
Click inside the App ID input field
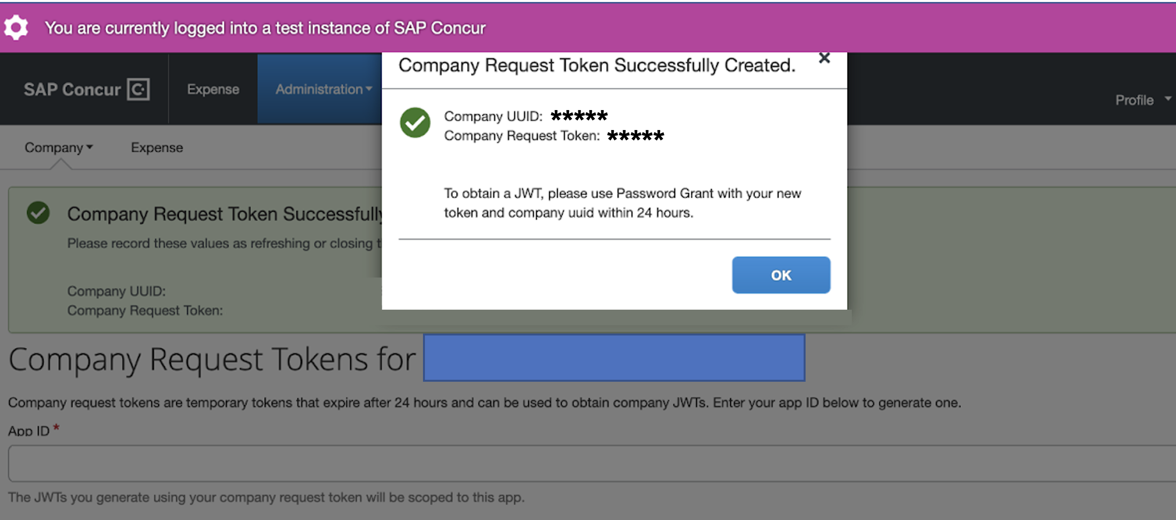click(x=592, y=464)
